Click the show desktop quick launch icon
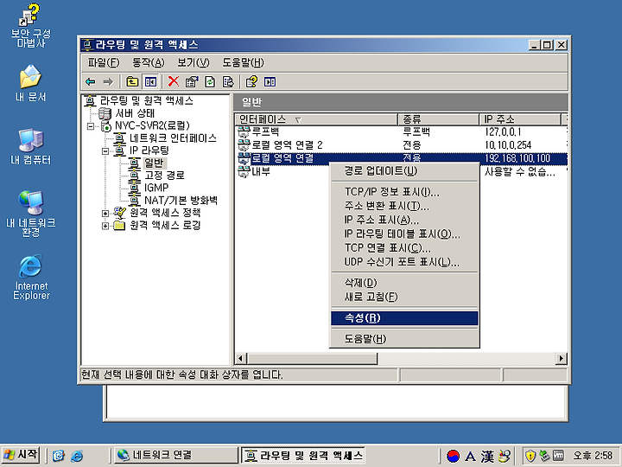The image size is (622, 467). click(x=59, y=456)
